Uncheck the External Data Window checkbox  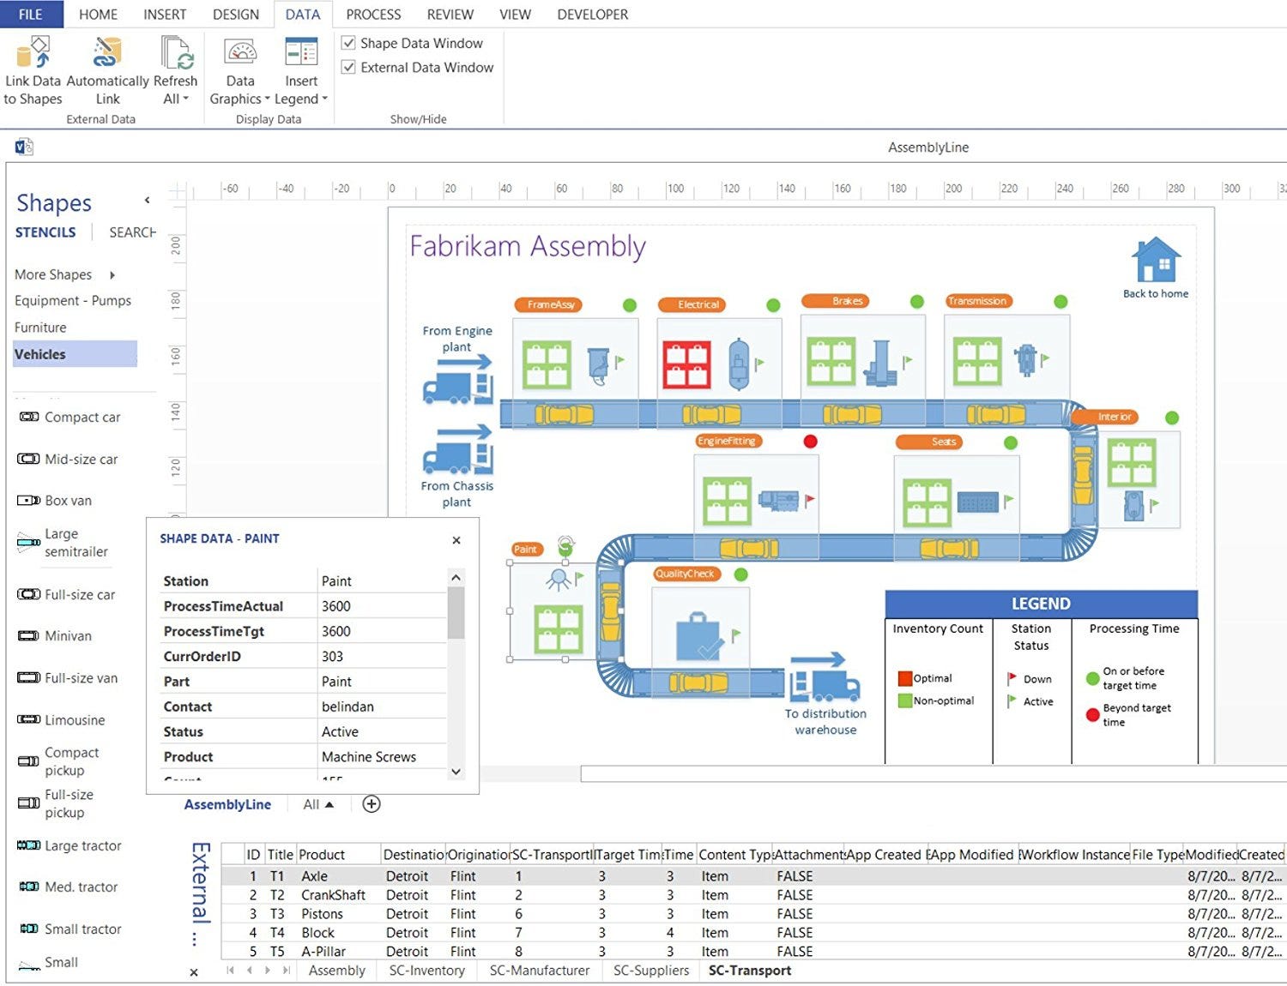coord(348,67)
